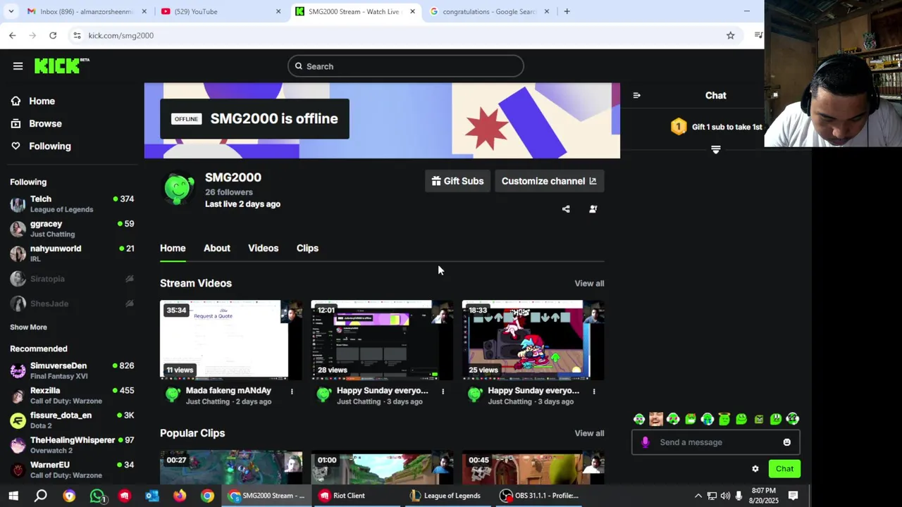Open Windows Start menu
Viewport: 902px width, 507px height.
coord(13,496)
